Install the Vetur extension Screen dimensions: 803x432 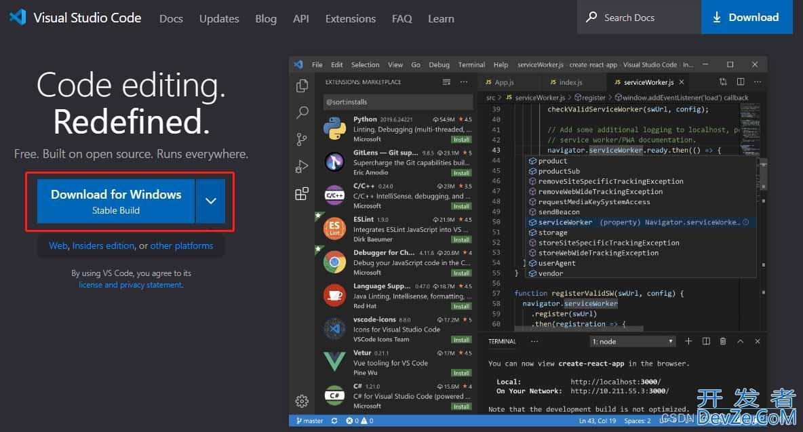tap(461, 372)
